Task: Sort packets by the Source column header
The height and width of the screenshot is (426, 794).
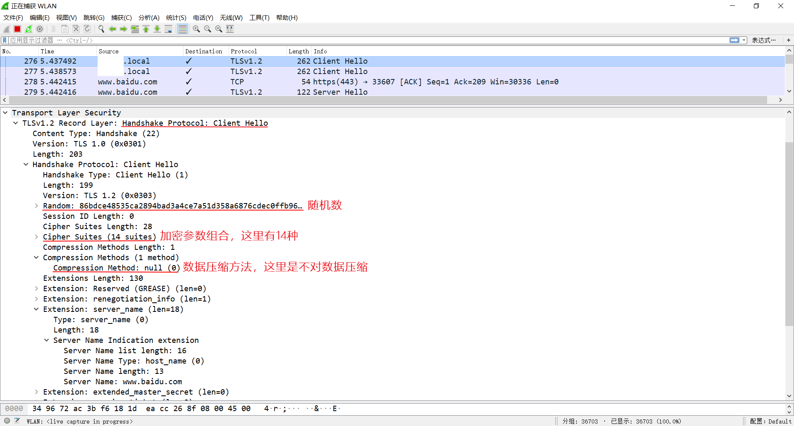Action: [x=140, y=51]
